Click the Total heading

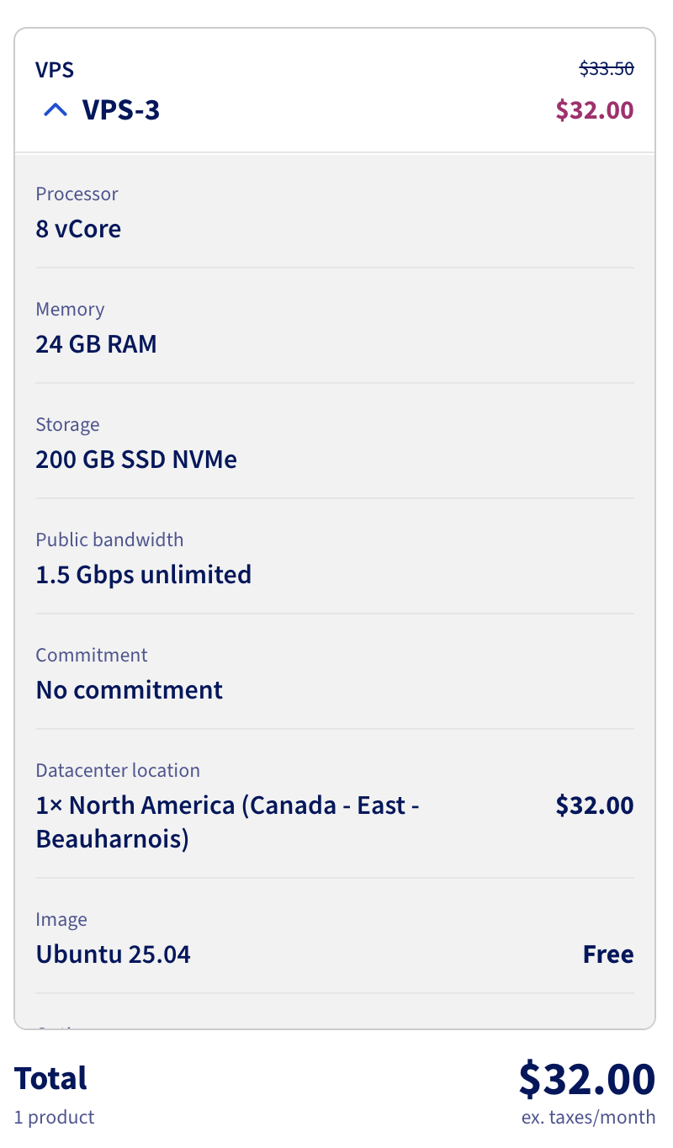[50, 1078]
